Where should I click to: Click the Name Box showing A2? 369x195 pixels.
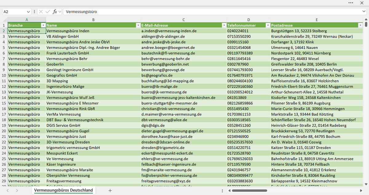tap(14, 12)
